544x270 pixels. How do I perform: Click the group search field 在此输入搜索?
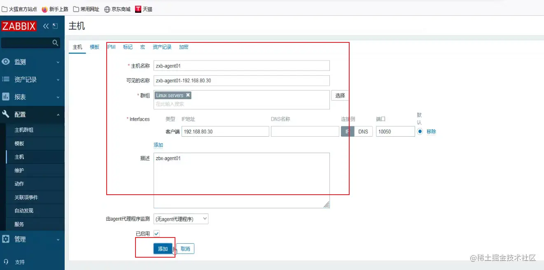(x=242, y=104)
